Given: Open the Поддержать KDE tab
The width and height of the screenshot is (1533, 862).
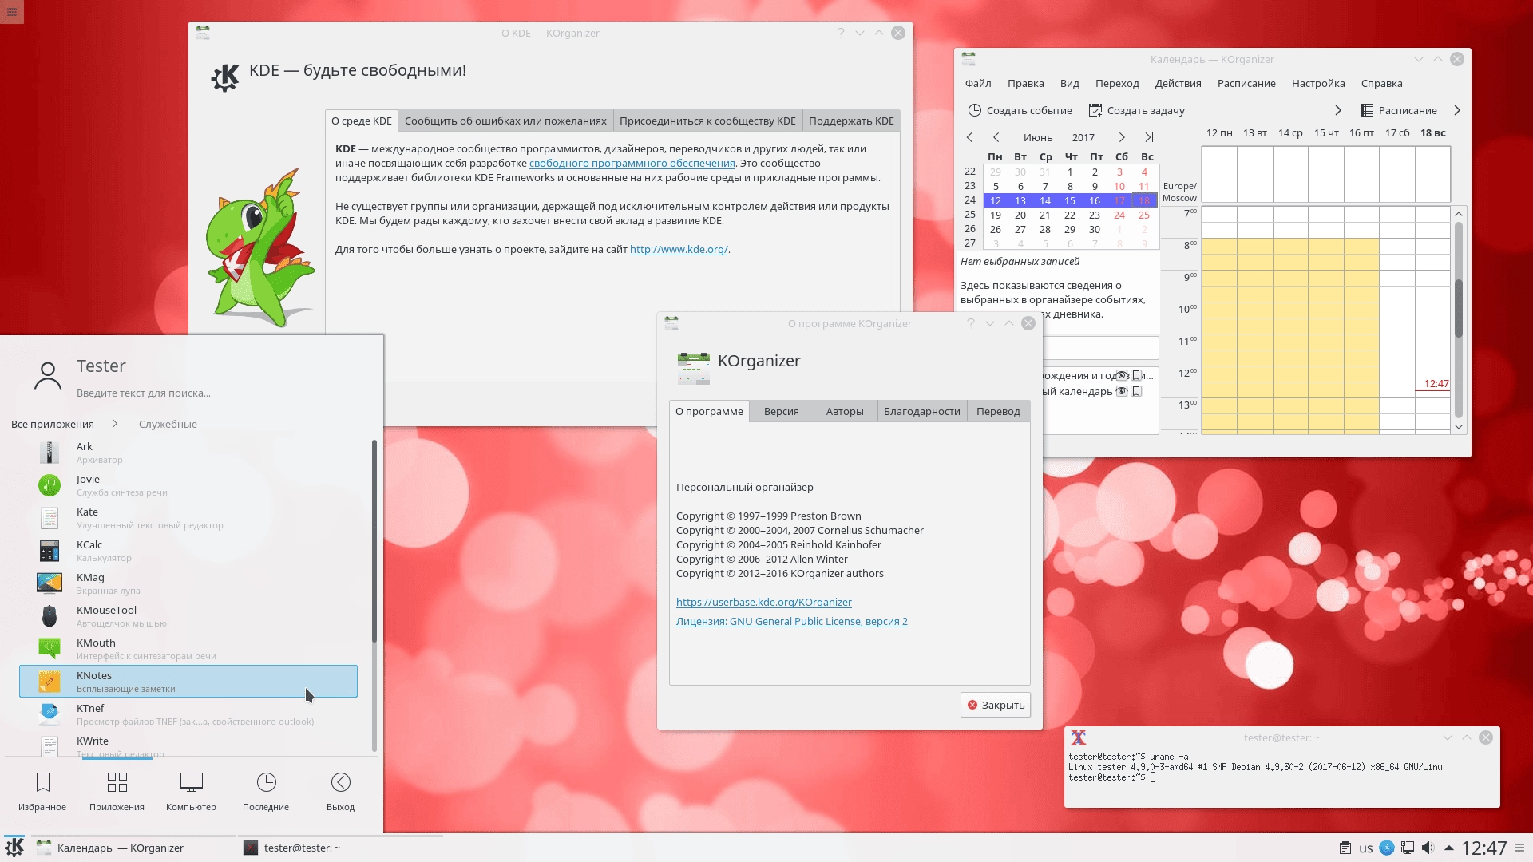Looking at the screenshot, I should [x=851, y=121].
